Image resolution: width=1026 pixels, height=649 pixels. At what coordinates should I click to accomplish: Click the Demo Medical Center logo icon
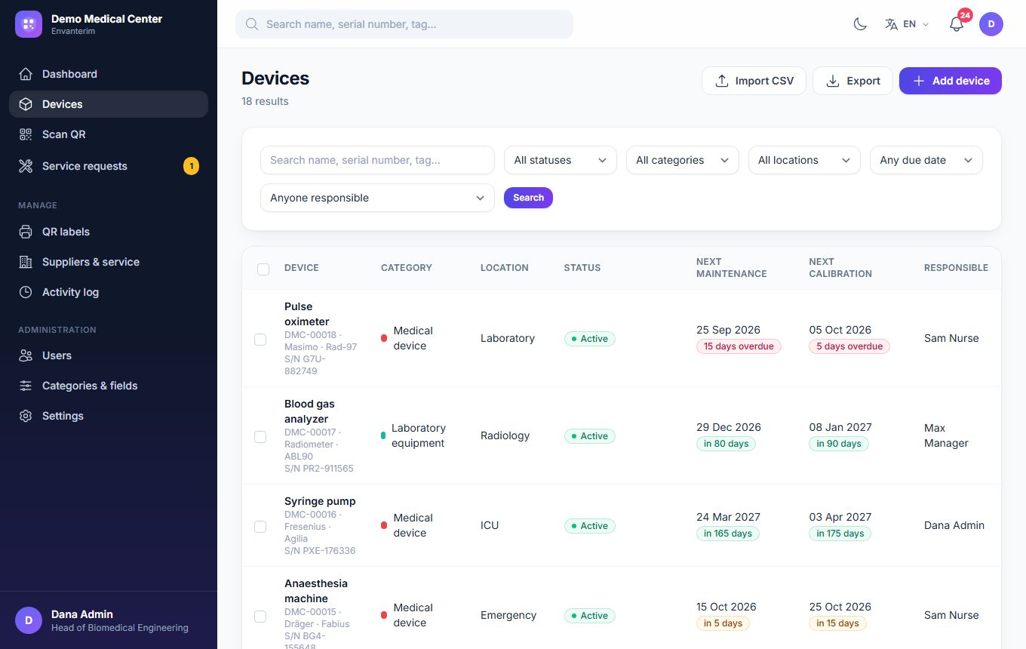[x=29, y=24]
